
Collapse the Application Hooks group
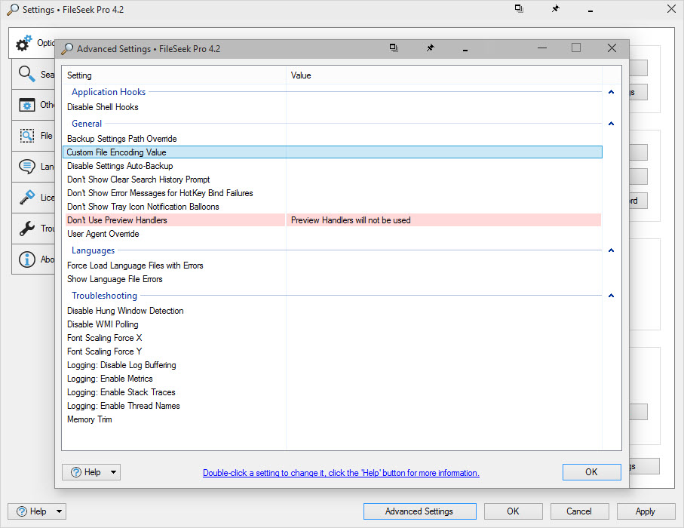(x=611, y=92)
